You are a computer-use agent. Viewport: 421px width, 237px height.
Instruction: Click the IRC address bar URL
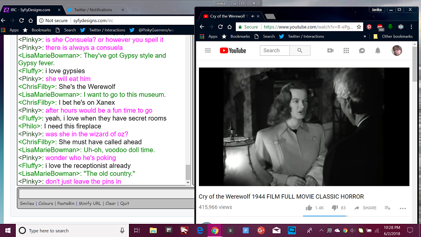click(x=93, y=21)
